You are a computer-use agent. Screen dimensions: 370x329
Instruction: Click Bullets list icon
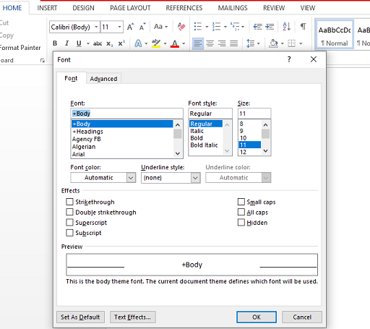[x=198, y=27]
